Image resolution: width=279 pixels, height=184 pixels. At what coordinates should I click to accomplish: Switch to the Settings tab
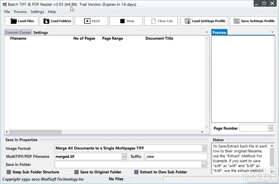point(40,32)
